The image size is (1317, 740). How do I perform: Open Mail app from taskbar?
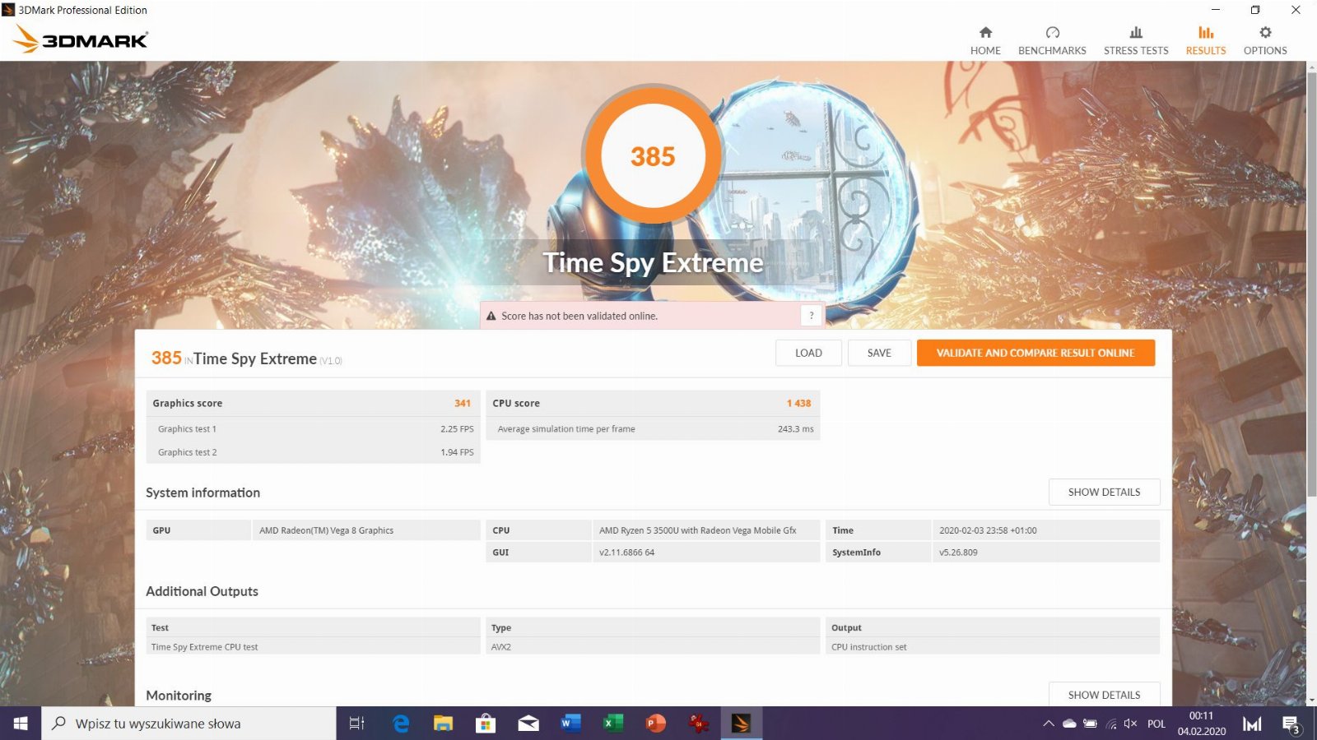coord(528,724)
